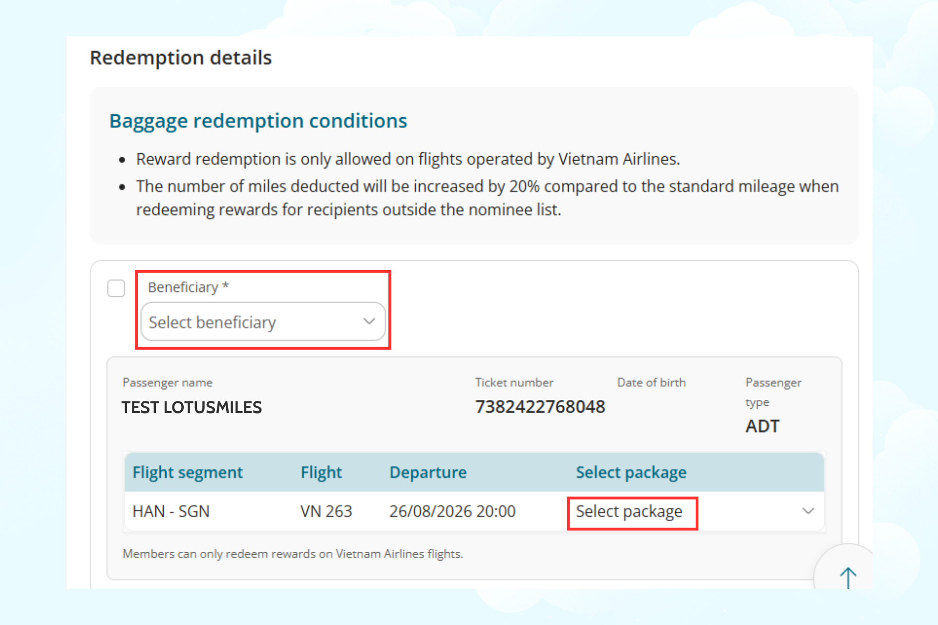Click the Departure column header
The width and height of the screenshot is (938, 625).
point(428,472)
